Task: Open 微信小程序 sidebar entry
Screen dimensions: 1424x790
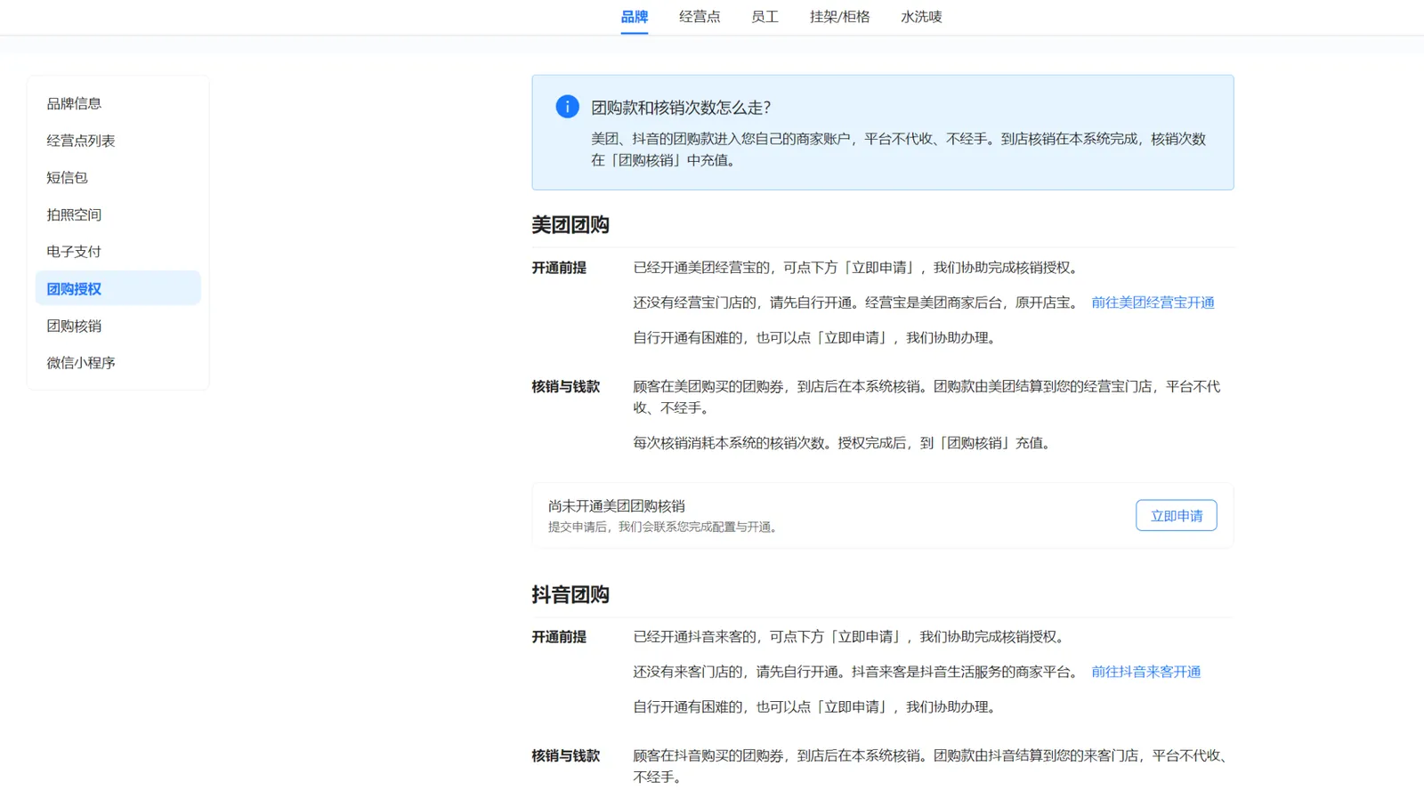Action: coord(118,363)
